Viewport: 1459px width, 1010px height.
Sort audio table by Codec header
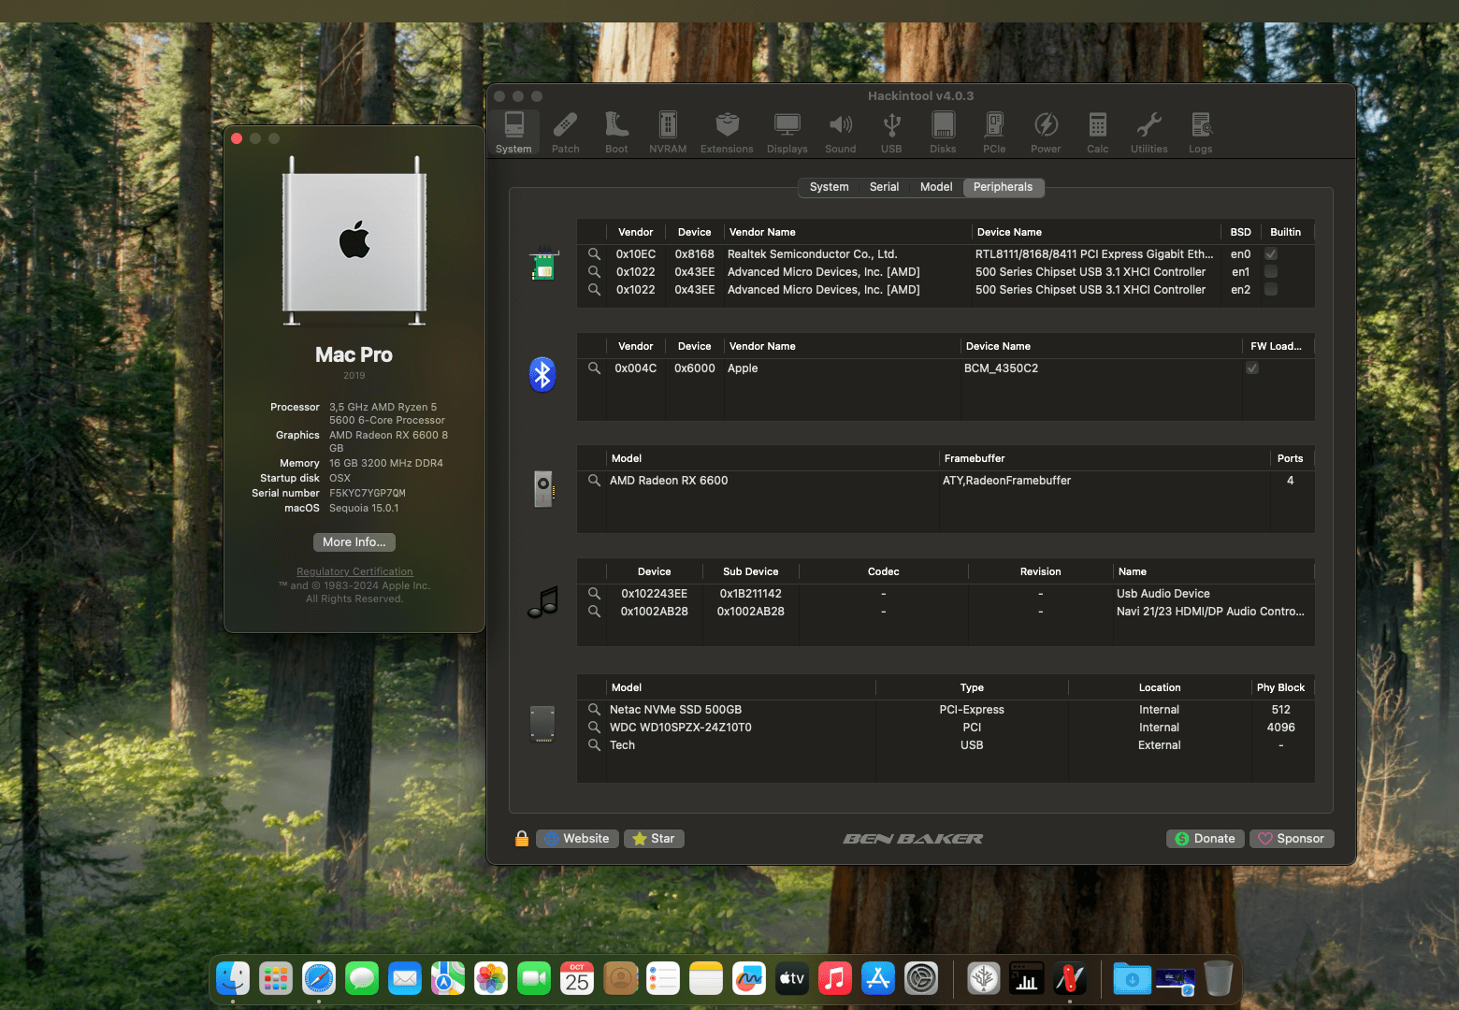point(883,571)
